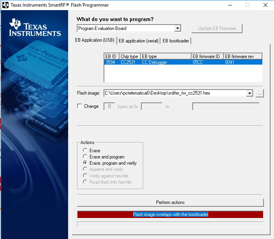274x239 pixels.
Task: Close the Flash Programmer window
Action: [x=265, y=5]
